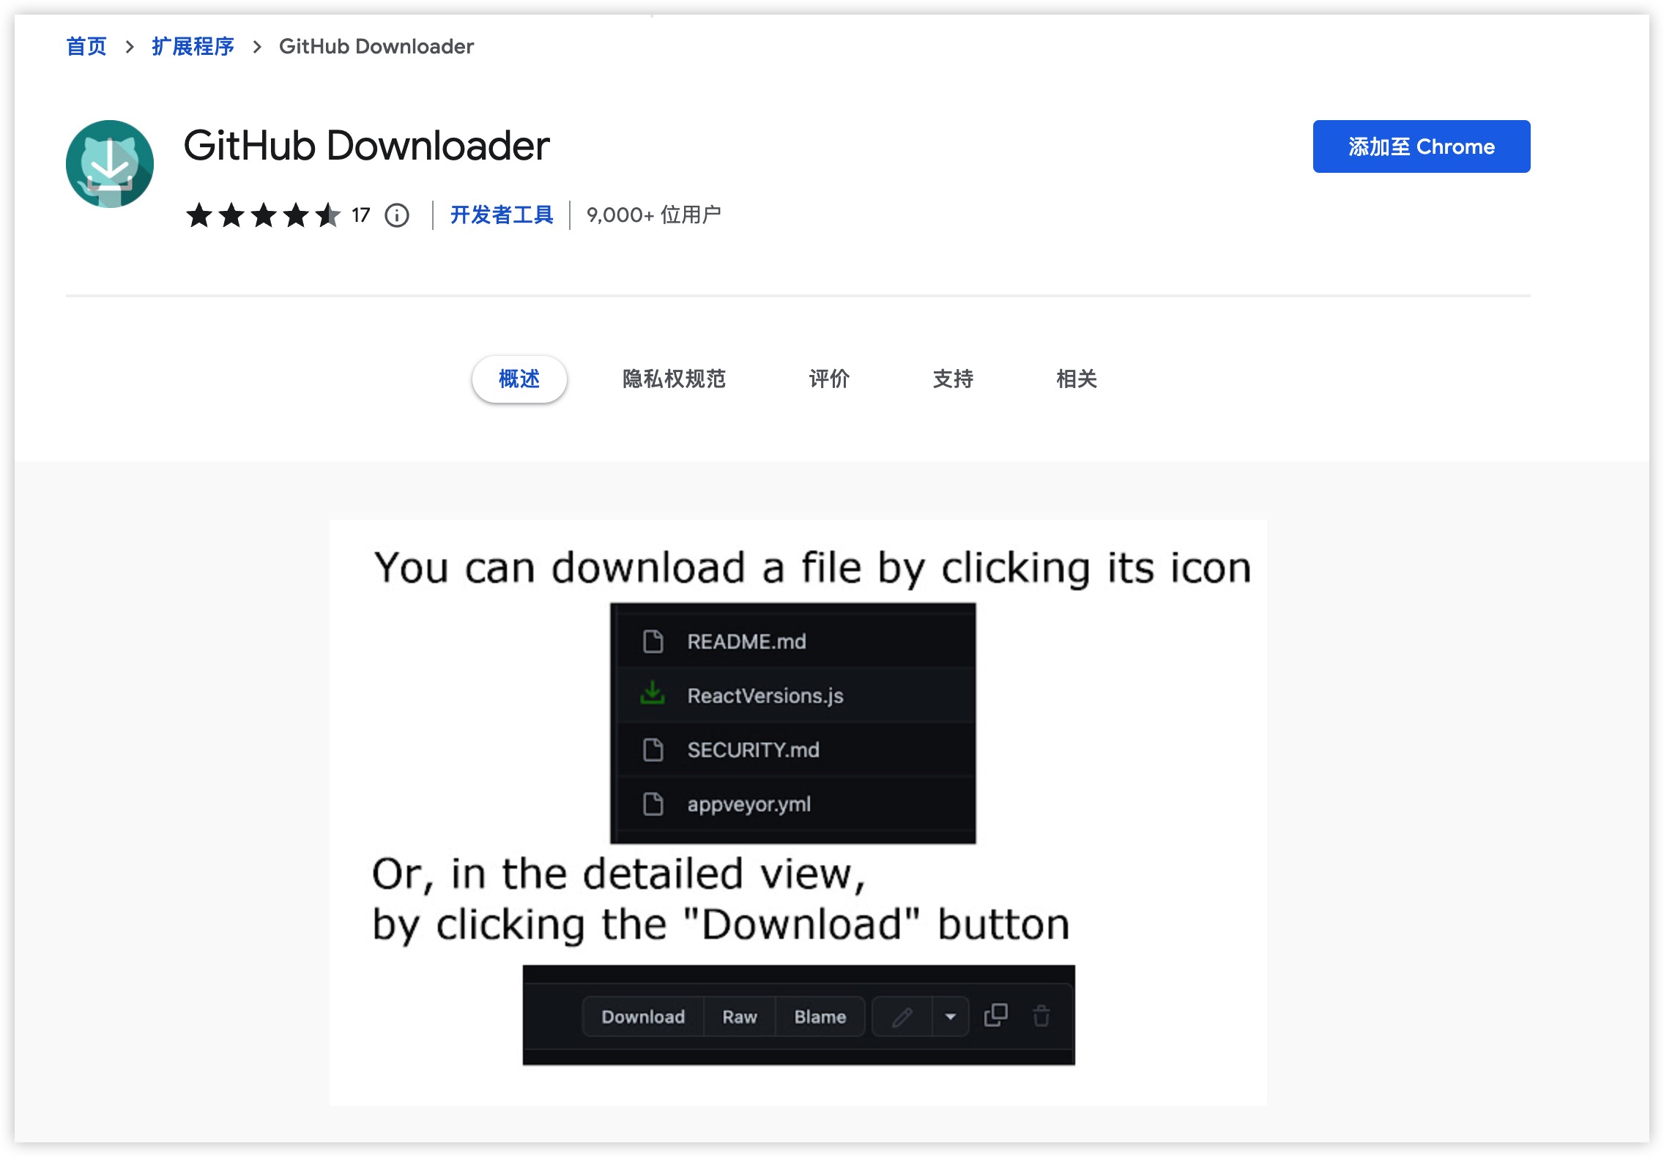Follow the 开发者工具 category link

point(501,215)
